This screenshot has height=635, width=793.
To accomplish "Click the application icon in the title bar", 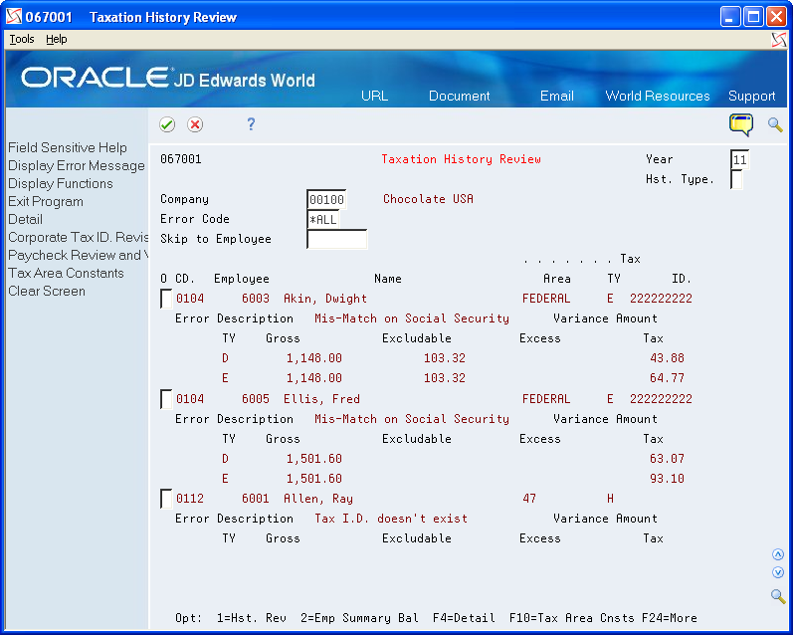I will 14,17.
